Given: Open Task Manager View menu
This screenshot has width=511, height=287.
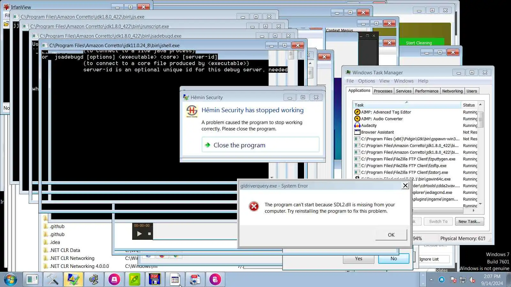Looking at the screenshot, I should [x=384, y=81].
